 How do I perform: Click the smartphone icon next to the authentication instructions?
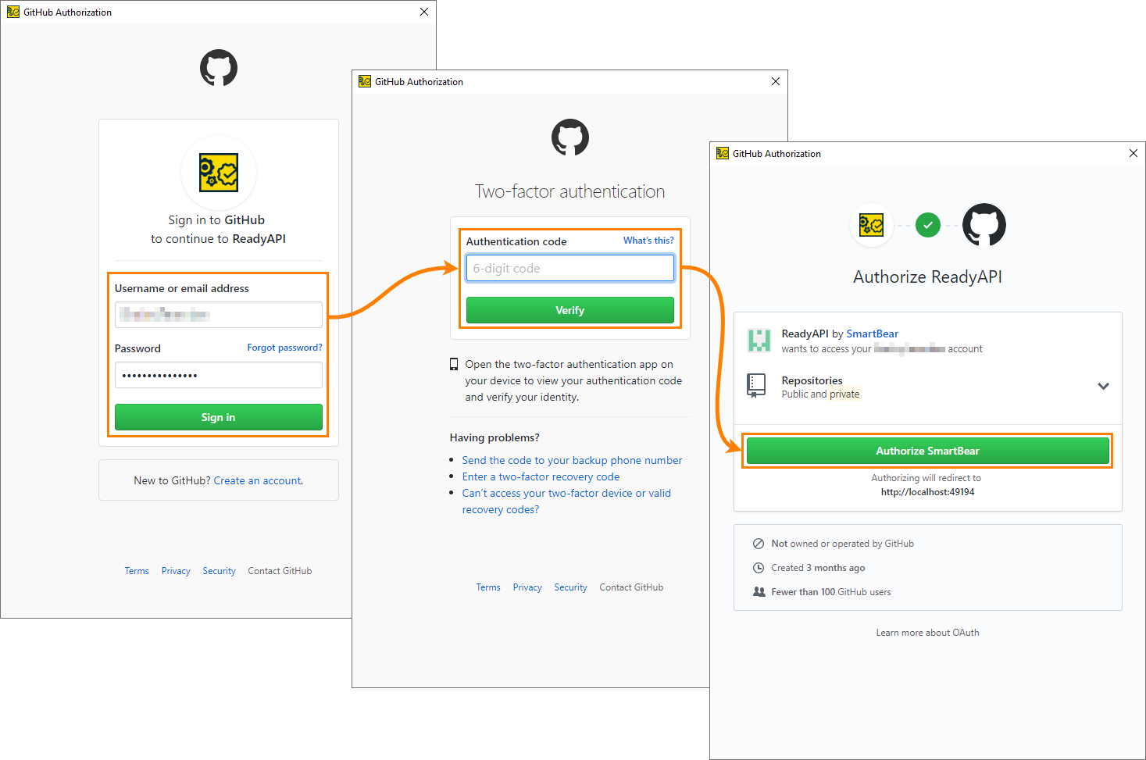(x=454, y=365)
